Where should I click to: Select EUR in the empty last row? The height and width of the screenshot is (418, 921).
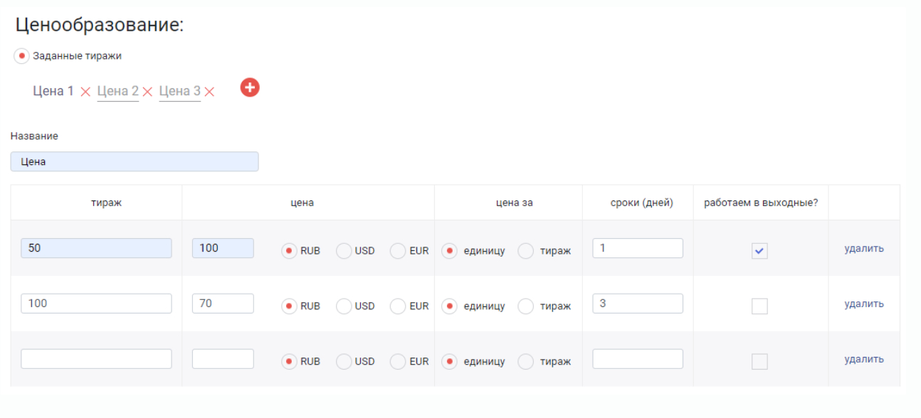[398, 362]
